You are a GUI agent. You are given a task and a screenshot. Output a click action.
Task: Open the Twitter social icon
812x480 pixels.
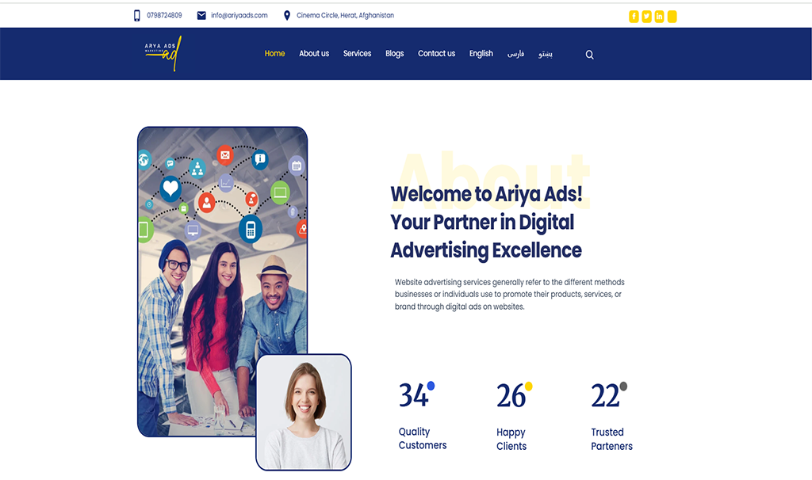pos(646,17)
